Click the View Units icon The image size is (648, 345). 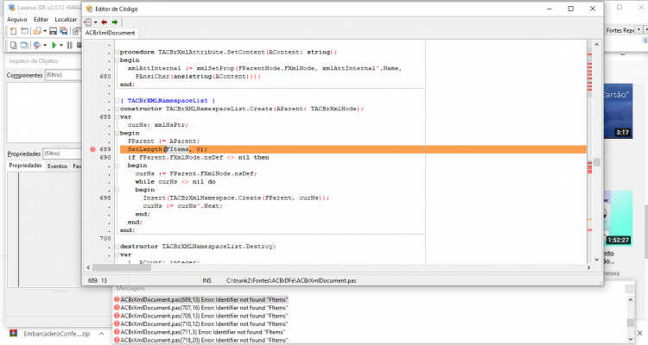click(x=13, y=46)
